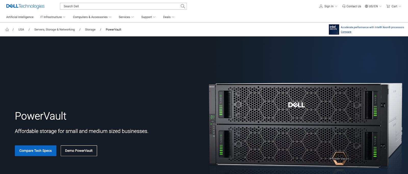Click the PowerVault server product image
Screen dimensions: 408x174
pos(305,125)
